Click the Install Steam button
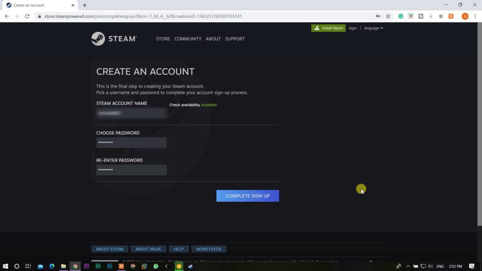Viewport: 482px width, 271px height. 328,28
